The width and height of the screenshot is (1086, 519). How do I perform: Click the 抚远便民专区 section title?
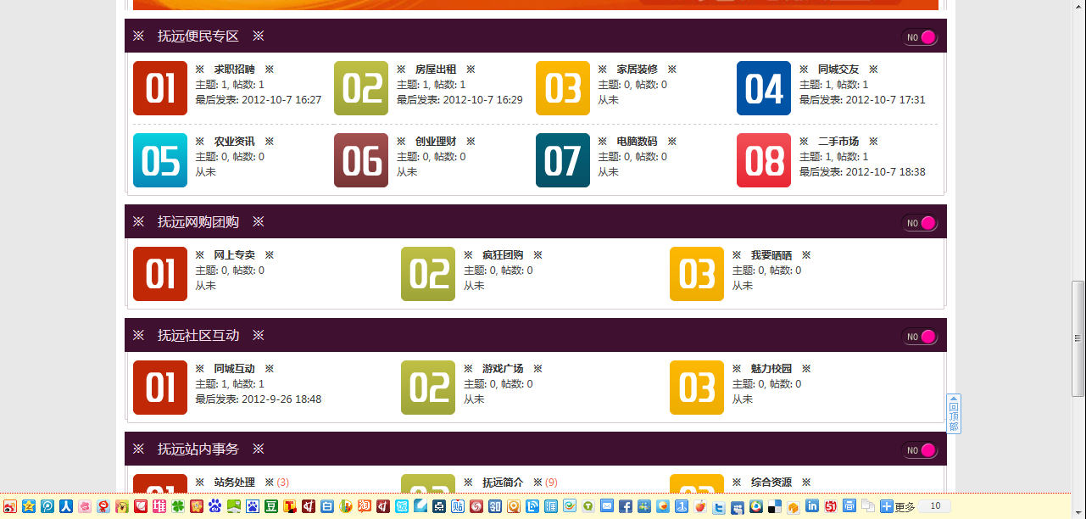[x=198, y=36]
